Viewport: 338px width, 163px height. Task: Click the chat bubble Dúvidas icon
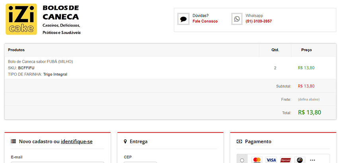pos(183,19)
